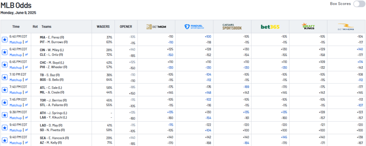
Task: Toggle the Box Scores switch
Action: pos(359,4)
